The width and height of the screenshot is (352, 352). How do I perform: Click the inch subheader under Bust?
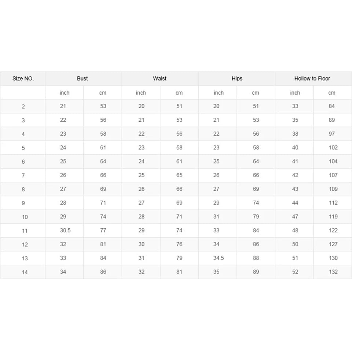pos(65,93)
